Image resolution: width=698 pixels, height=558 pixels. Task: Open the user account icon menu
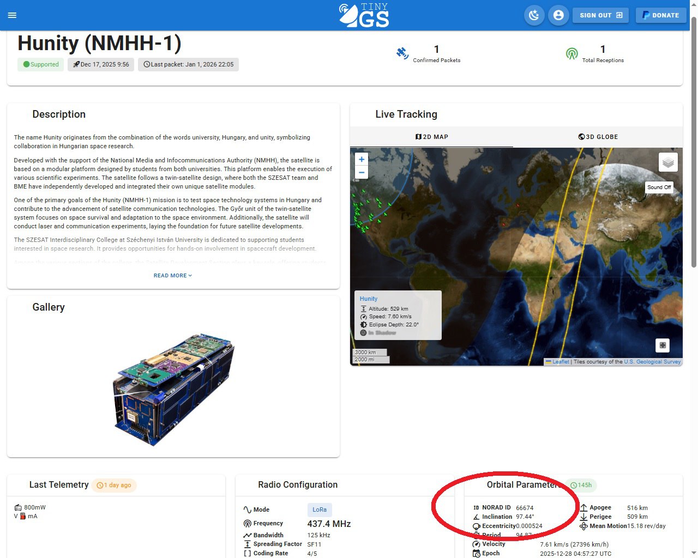coord(558,15)
